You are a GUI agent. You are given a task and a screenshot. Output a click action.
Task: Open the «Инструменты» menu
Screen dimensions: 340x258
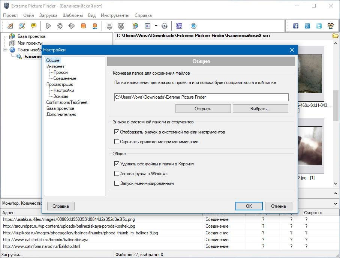point(115,15)
